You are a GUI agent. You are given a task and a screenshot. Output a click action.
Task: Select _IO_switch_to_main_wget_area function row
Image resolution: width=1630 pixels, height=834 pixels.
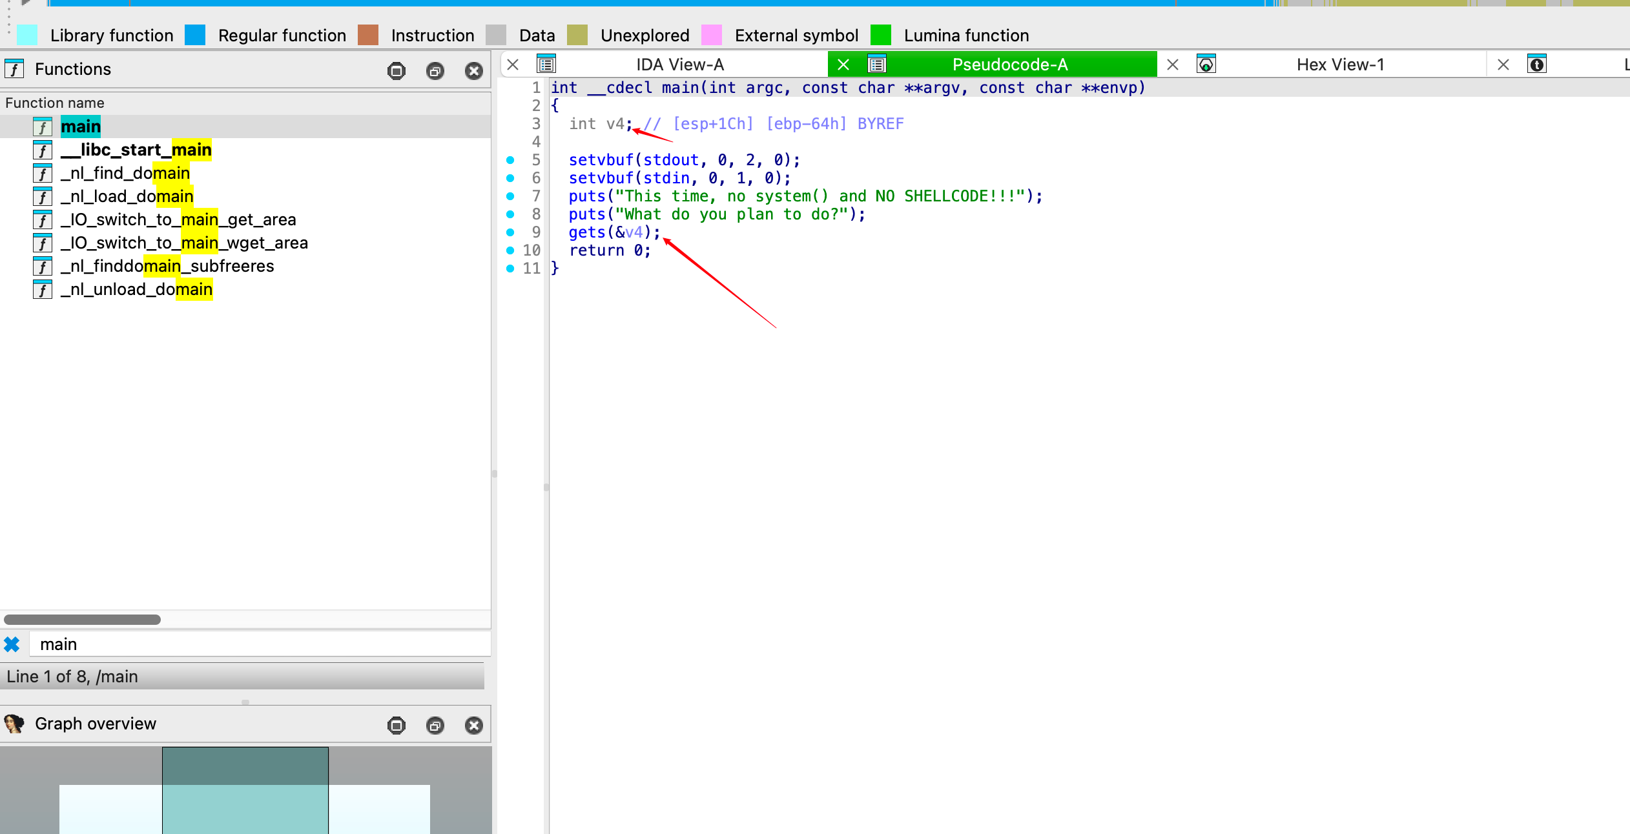click(x=245, y=243)
